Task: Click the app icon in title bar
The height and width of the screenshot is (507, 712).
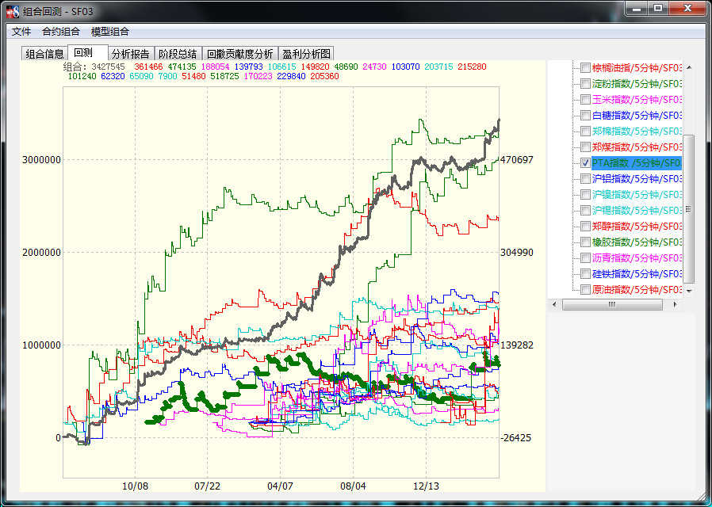Action: pyautogui.click(x=13, y=11)
